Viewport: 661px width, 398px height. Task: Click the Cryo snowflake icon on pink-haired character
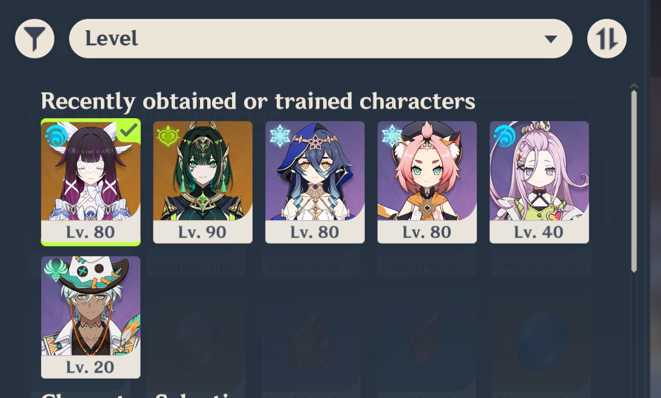tap(392, 136)
